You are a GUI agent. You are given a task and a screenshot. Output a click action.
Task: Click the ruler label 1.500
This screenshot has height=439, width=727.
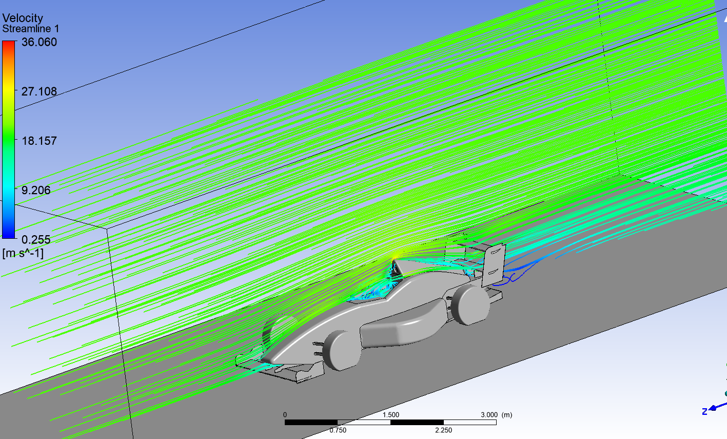[x=390, y=415]
